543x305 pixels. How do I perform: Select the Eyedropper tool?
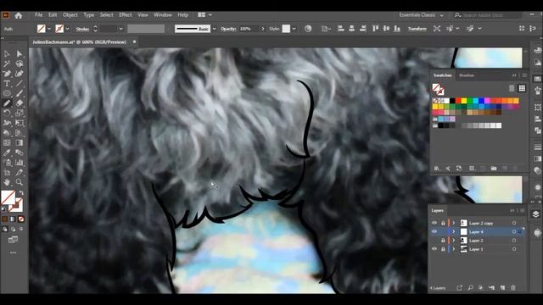pyautogui.click(x=7, y=152)
